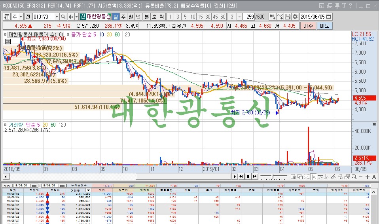
Task: Select the weekly 주 chart period
Action: pos(123,17)
